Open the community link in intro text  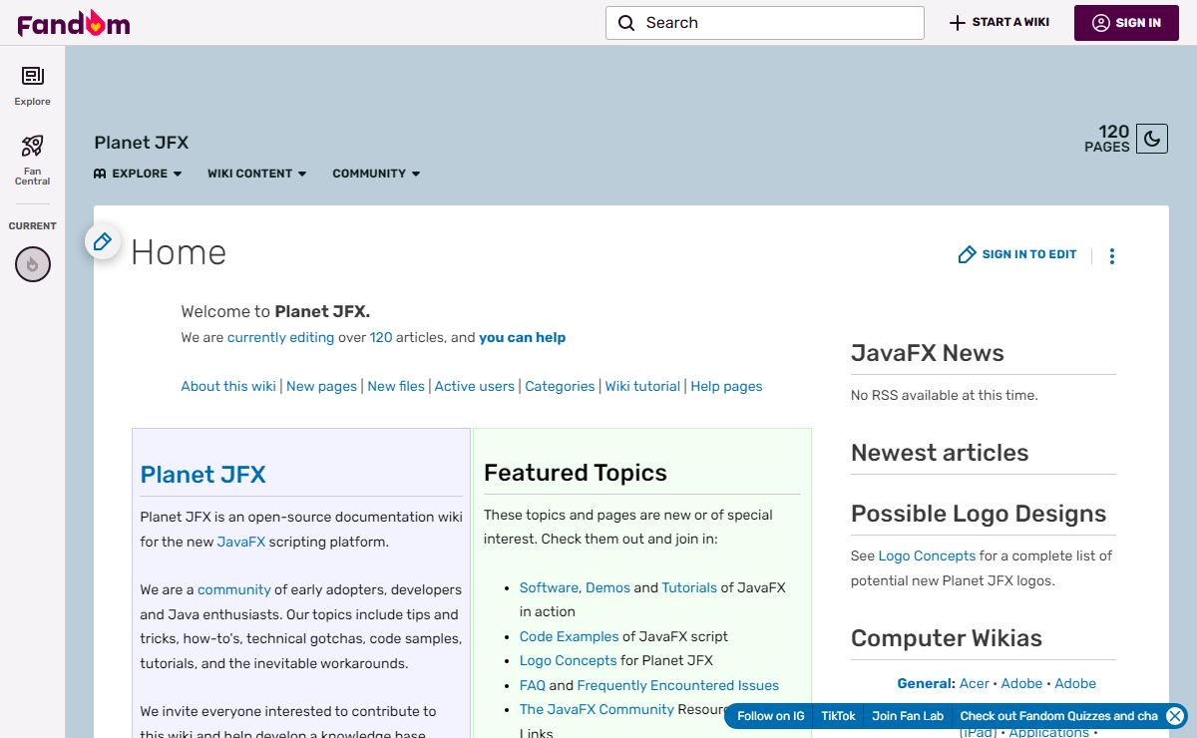click(x=234, y=589)
